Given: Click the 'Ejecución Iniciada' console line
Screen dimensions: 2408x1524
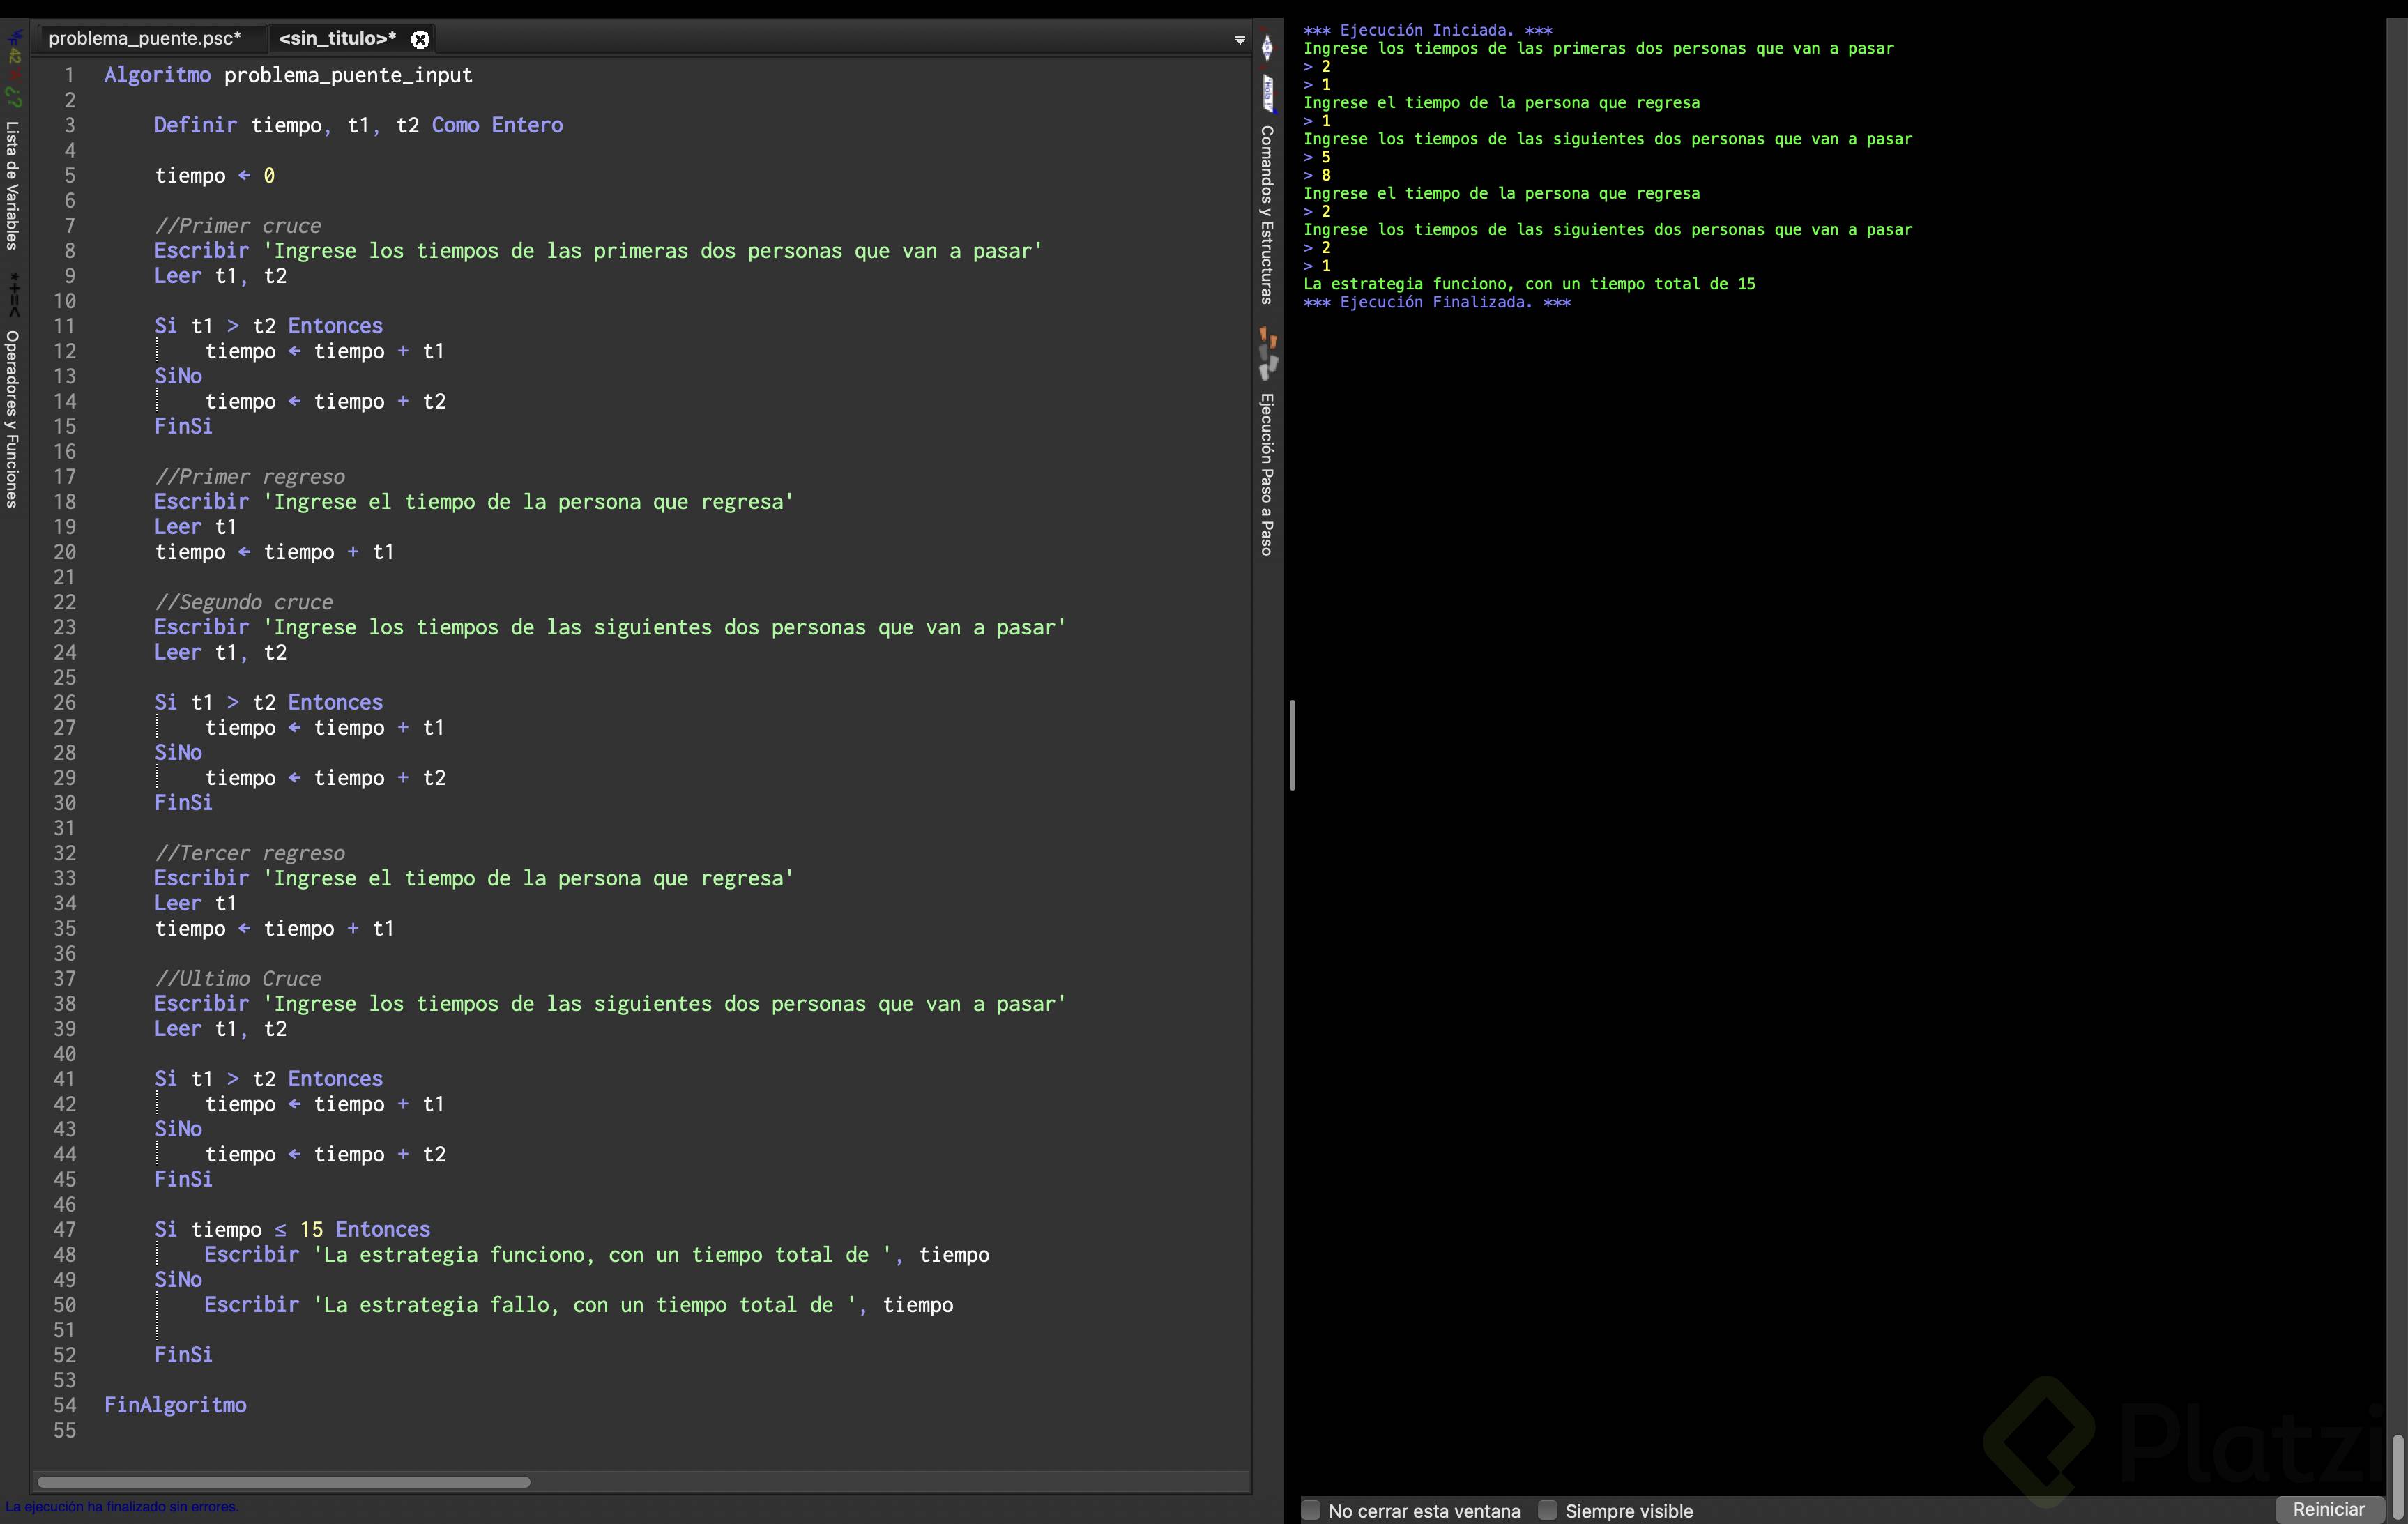Looking at the screenshot, I should click(x=1428, y=30).
